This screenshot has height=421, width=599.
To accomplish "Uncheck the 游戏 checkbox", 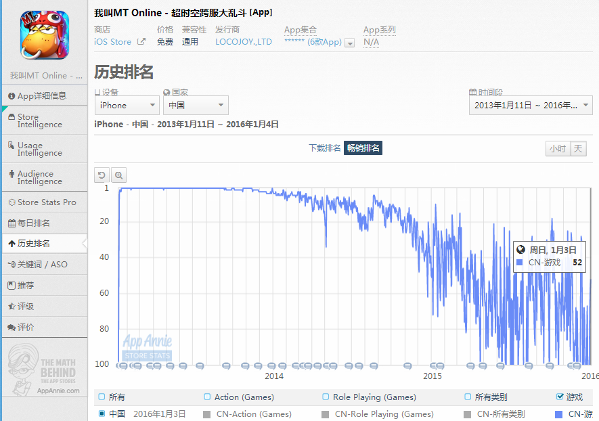I will pos(560,397).
